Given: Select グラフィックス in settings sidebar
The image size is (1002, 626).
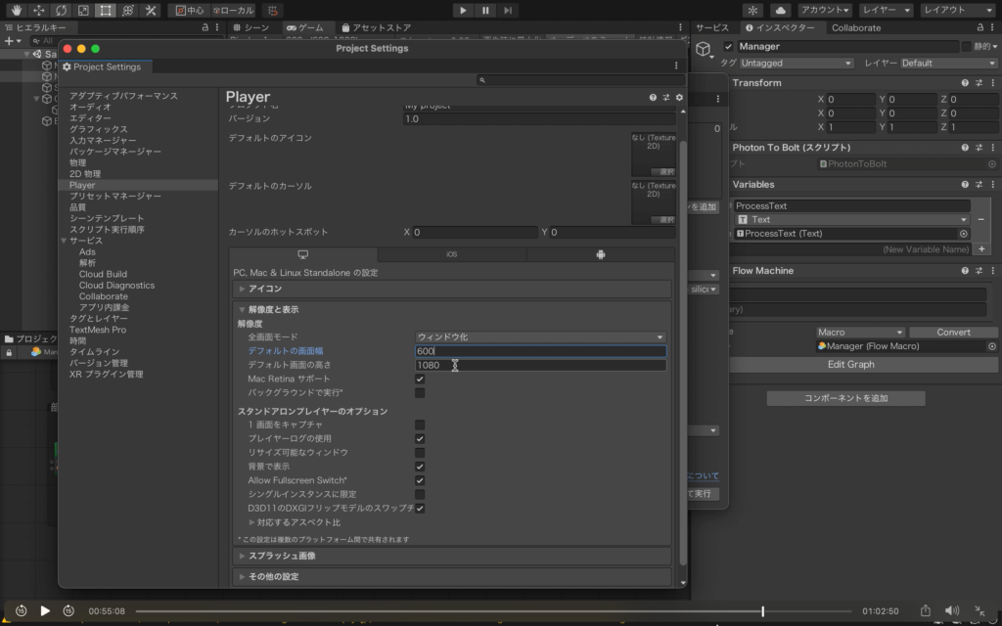Looking at the screenshot, I should click(99, 129).
